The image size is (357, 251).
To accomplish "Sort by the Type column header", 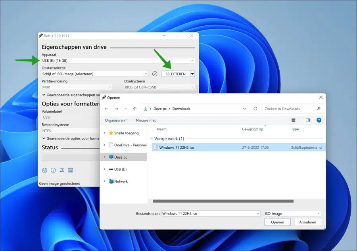I will [x=295, y=129].
